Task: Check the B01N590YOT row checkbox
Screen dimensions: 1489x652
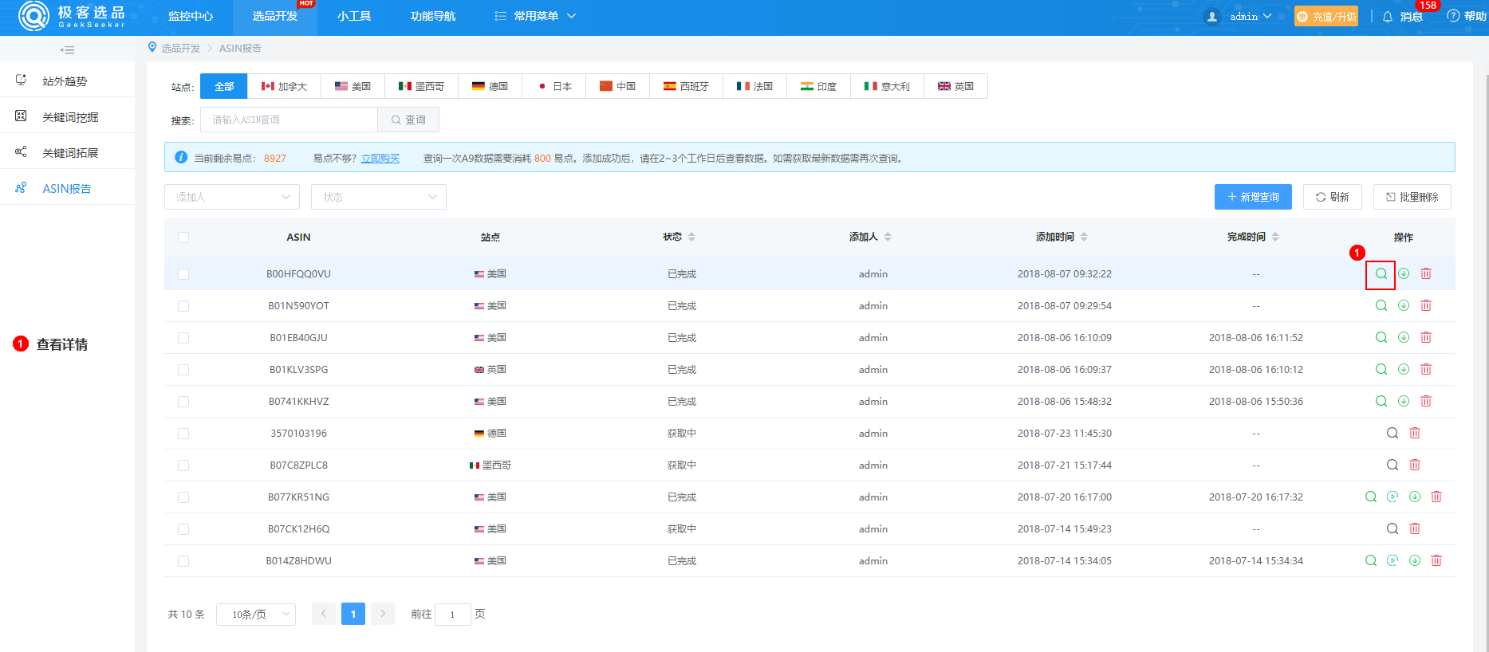Action: pyautogui.click(x=183, y=306)
